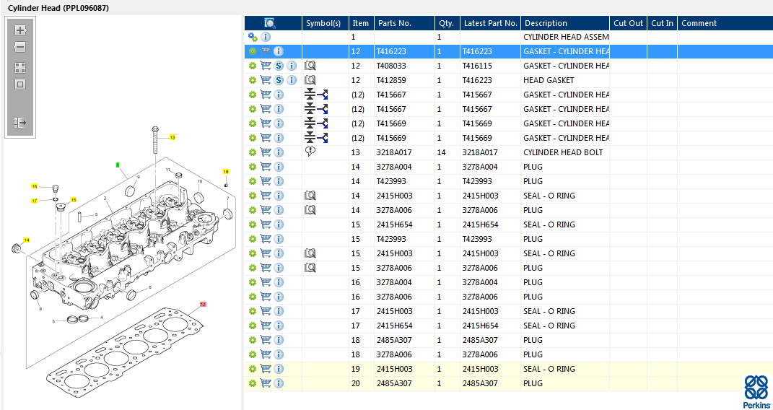Open info for the Cylinder Head Assembly row
The image size is (773, 410).
pos(266,37)
